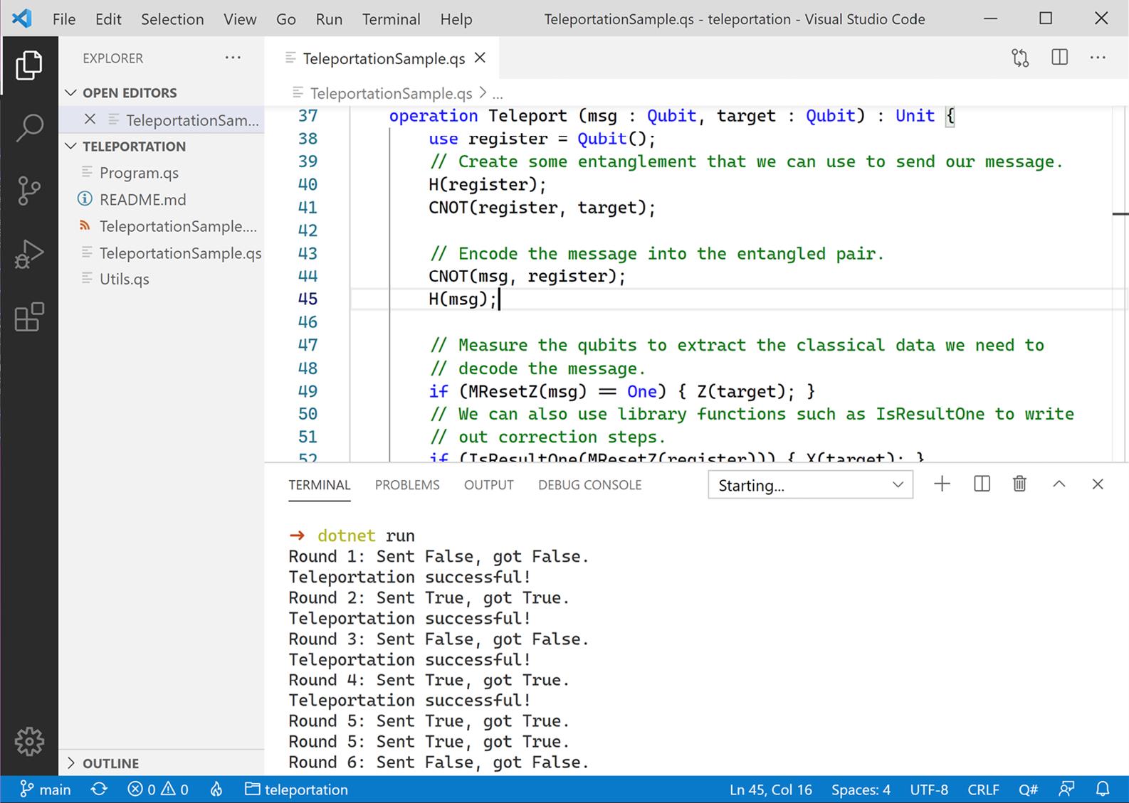Change the CRLF line ending setting
This screenshot has width=1129, height=803.
(x=983, y=789)
